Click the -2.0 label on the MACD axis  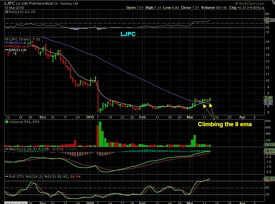268,172
